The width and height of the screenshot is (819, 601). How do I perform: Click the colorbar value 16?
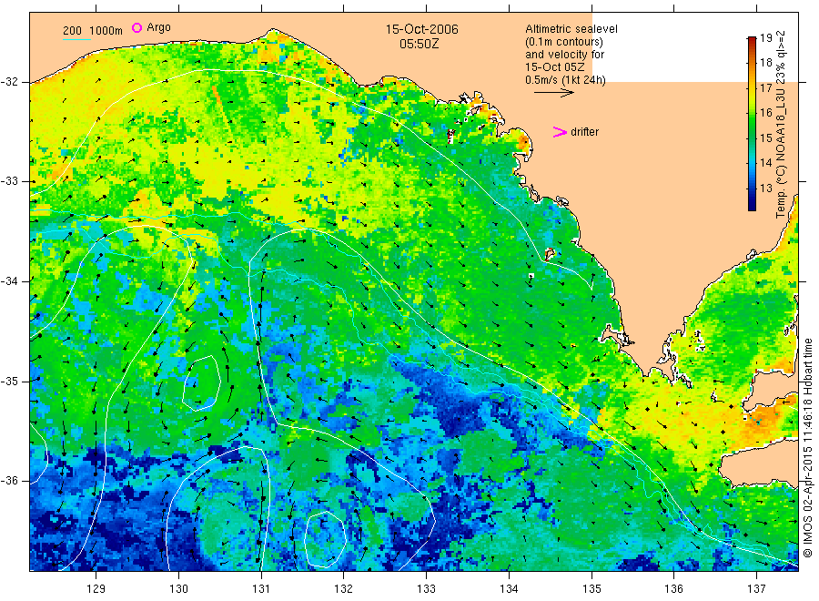click(765, 113)
